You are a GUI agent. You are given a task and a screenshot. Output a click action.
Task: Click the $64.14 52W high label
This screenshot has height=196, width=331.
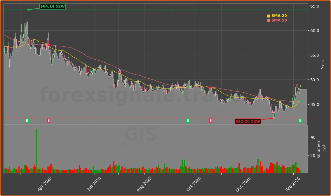coord(53,6)
